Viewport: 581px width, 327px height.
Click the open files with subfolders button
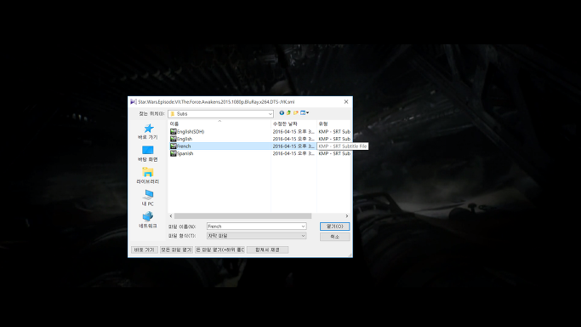(219, 250)
